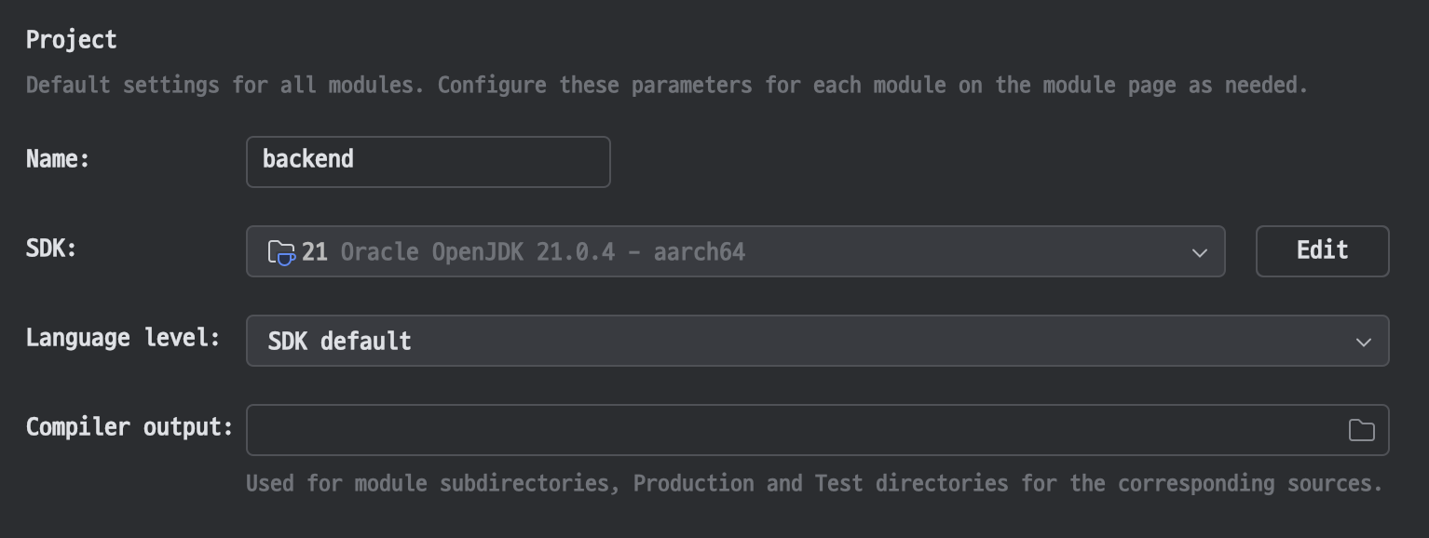
Task: Click the folder browse icon in Compiler output
Action: point(1361,430)
